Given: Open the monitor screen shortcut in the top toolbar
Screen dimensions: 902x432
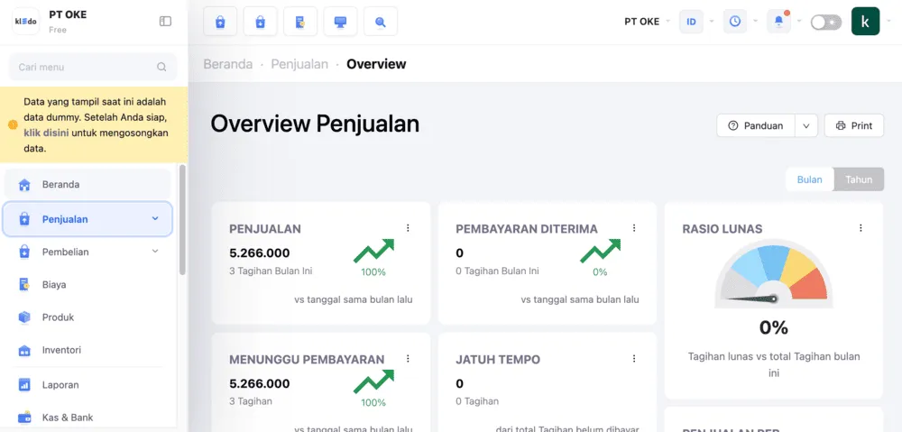Looking at the screenshot, I should point(341,22).
